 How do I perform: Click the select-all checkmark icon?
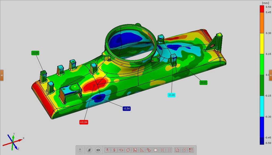pyautogui.click(x=177, y=150)
